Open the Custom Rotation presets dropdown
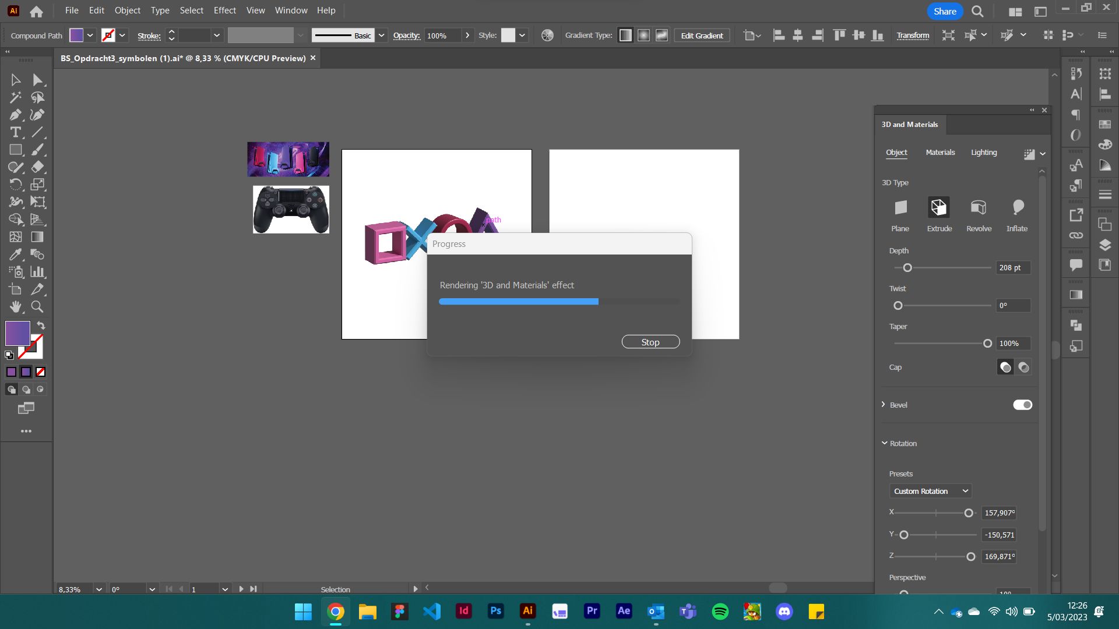This screenshot has height=629, width=1119. 931,491
